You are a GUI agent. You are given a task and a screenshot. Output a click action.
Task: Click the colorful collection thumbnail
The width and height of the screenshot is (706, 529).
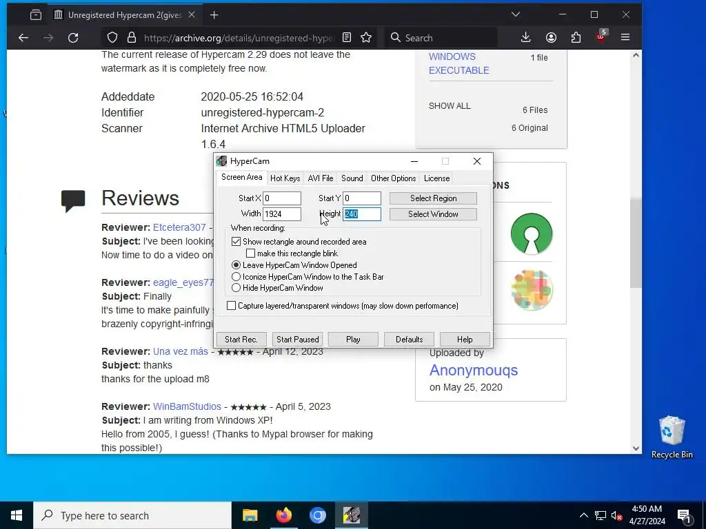[x=532, y=290]
